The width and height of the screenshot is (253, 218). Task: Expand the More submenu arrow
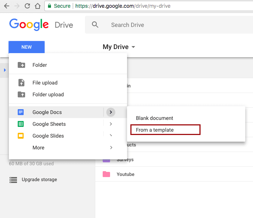pyautogui.click(x=111, y=148)
